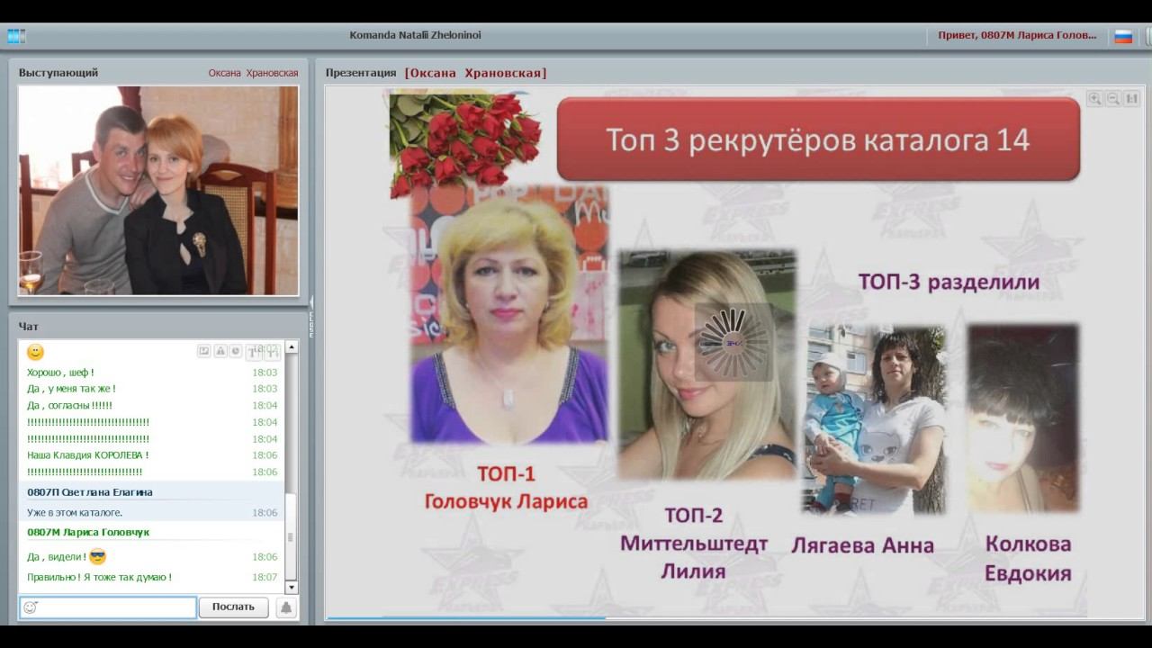Click the warning triangle chat toolbar icon
Image resolution: width=1152 pixels, height=648 pixels.
(x=220, y=351)
